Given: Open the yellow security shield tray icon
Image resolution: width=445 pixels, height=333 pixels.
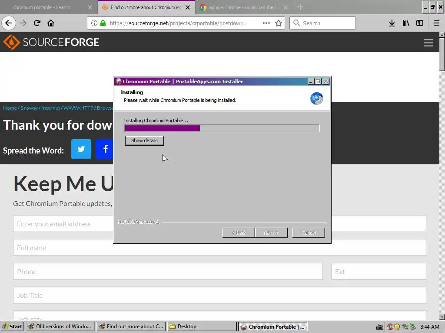Looking at the screenshot, I should pyautogui.click(x=397, y=327).
